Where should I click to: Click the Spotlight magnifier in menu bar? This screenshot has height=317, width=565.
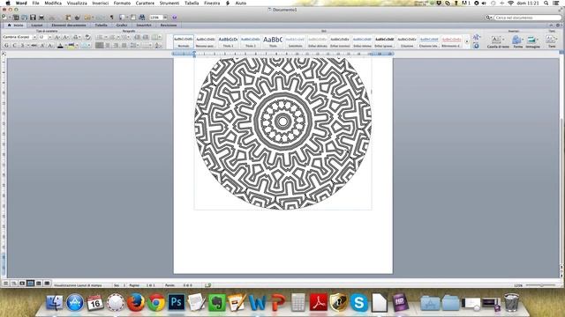[546, 3]
